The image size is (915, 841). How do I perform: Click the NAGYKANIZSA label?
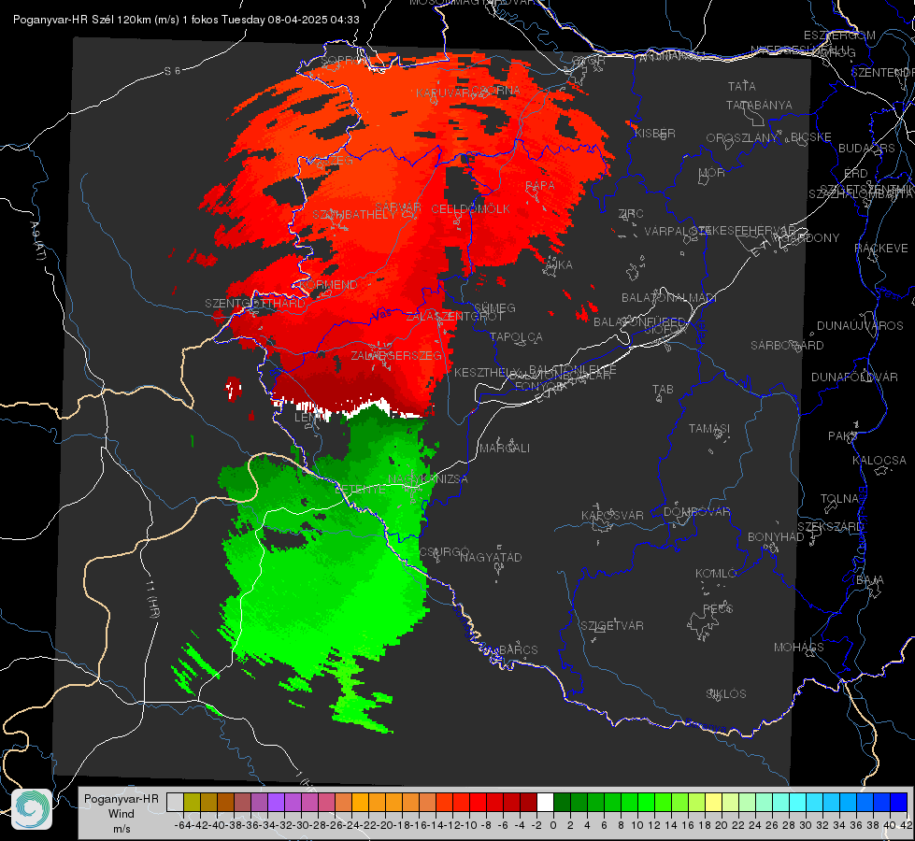click(428, 479)
